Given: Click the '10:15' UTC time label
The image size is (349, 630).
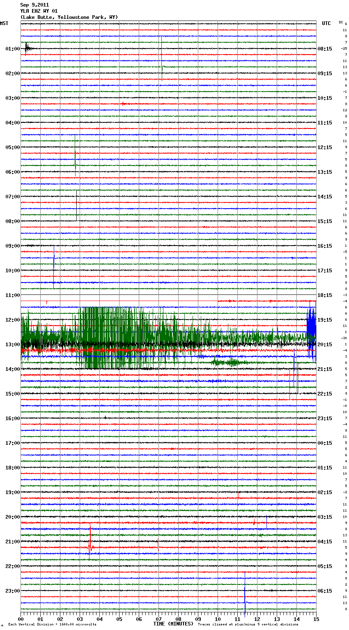Looking at the screenshot, I should coord(325,98).
